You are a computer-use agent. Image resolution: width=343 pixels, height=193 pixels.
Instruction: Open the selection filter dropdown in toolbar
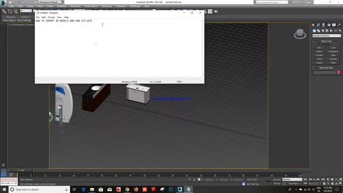coord(26,11)
